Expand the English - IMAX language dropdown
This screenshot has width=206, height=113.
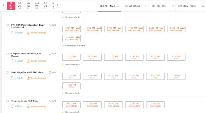click(109, 6)
